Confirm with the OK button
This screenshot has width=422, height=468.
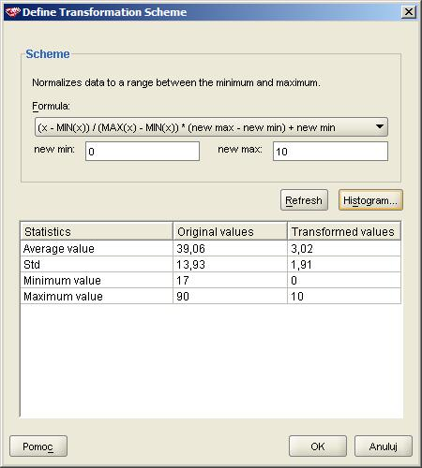click(x=318, y=446)
